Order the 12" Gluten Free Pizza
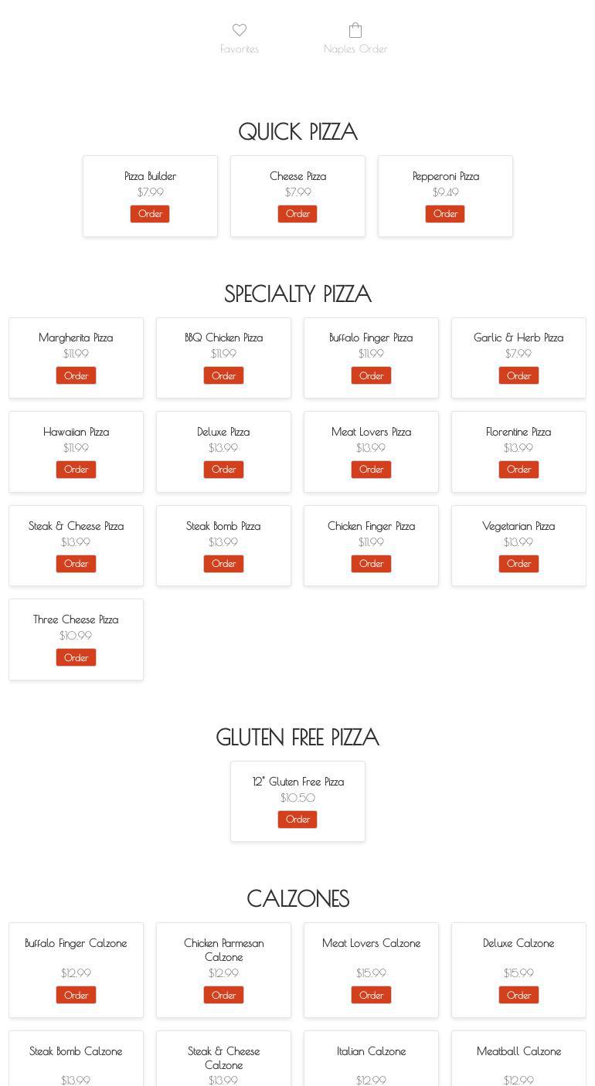 [297, 820]
